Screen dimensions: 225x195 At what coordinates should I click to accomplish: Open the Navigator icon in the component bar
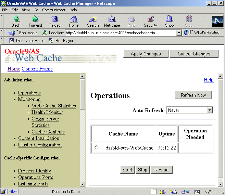[162, 192]
